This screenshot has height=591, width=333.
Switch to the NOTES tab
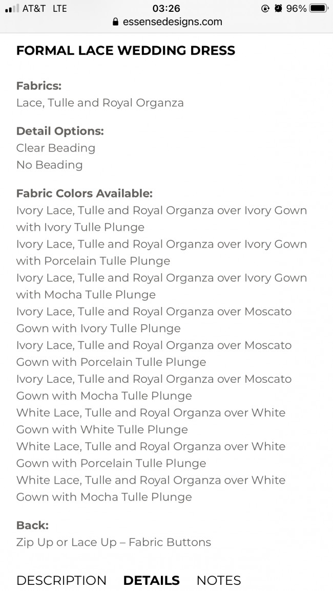click(219, 580)
